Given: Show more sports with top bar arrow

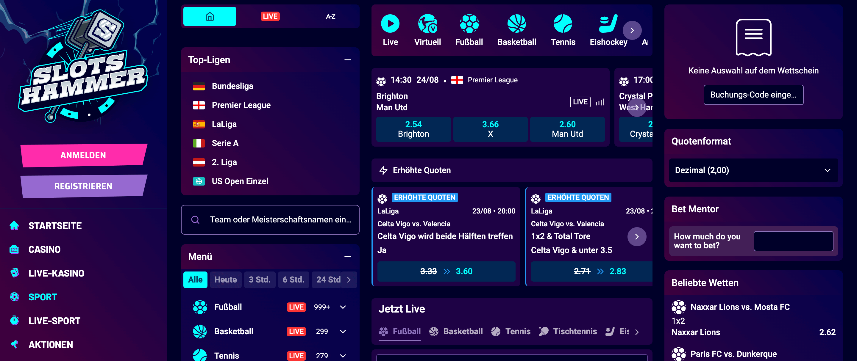Looking at the screenshot, I should click(632, 30).
